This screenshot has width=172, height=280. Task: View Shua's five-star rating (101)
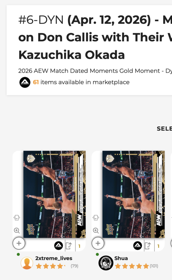point(136,266)
